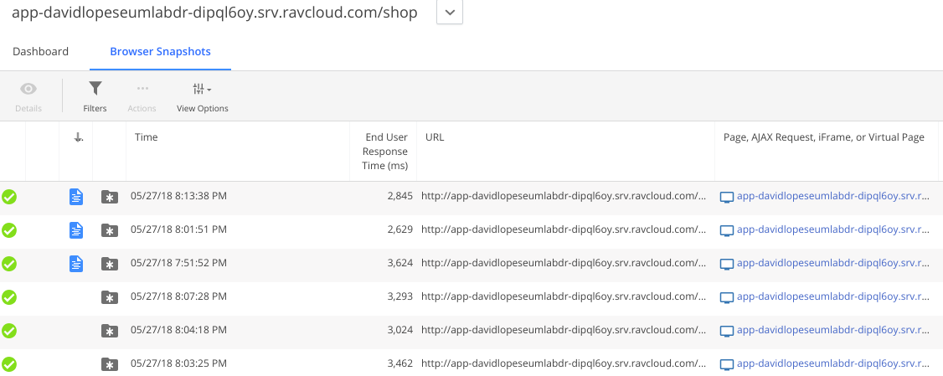Expand the page URL dropdown chevron

[x=450, y=13]
